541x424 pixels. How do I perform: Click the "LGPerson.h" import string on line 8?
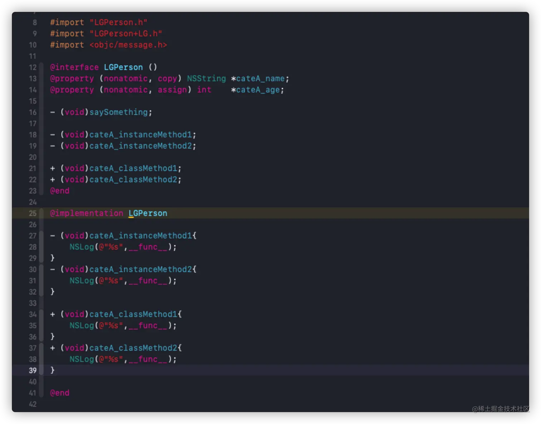pos(118,22)
